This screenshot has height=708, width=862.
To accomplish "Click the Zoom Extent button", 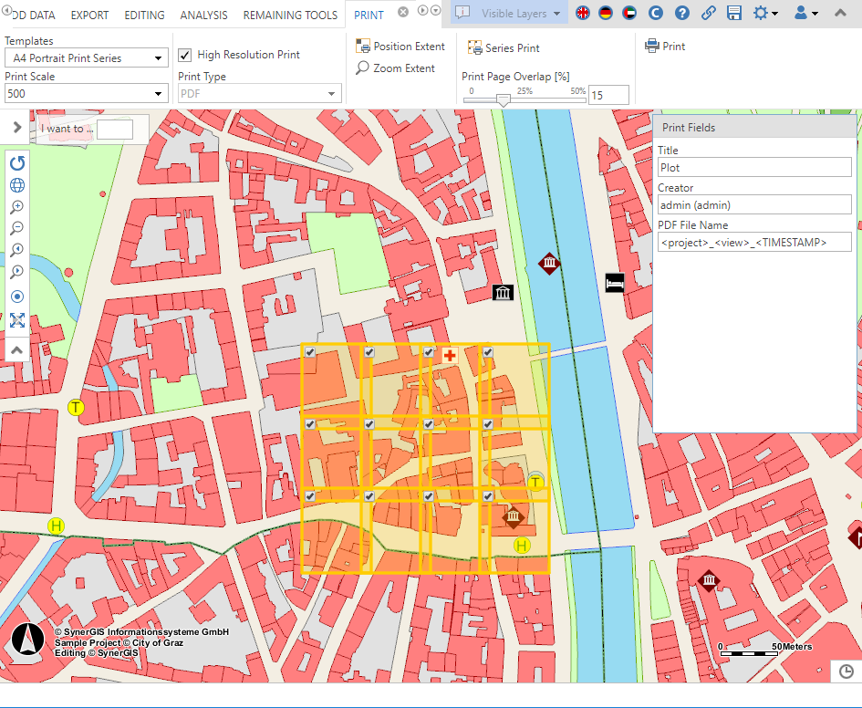I will click(x=396, y=68).
